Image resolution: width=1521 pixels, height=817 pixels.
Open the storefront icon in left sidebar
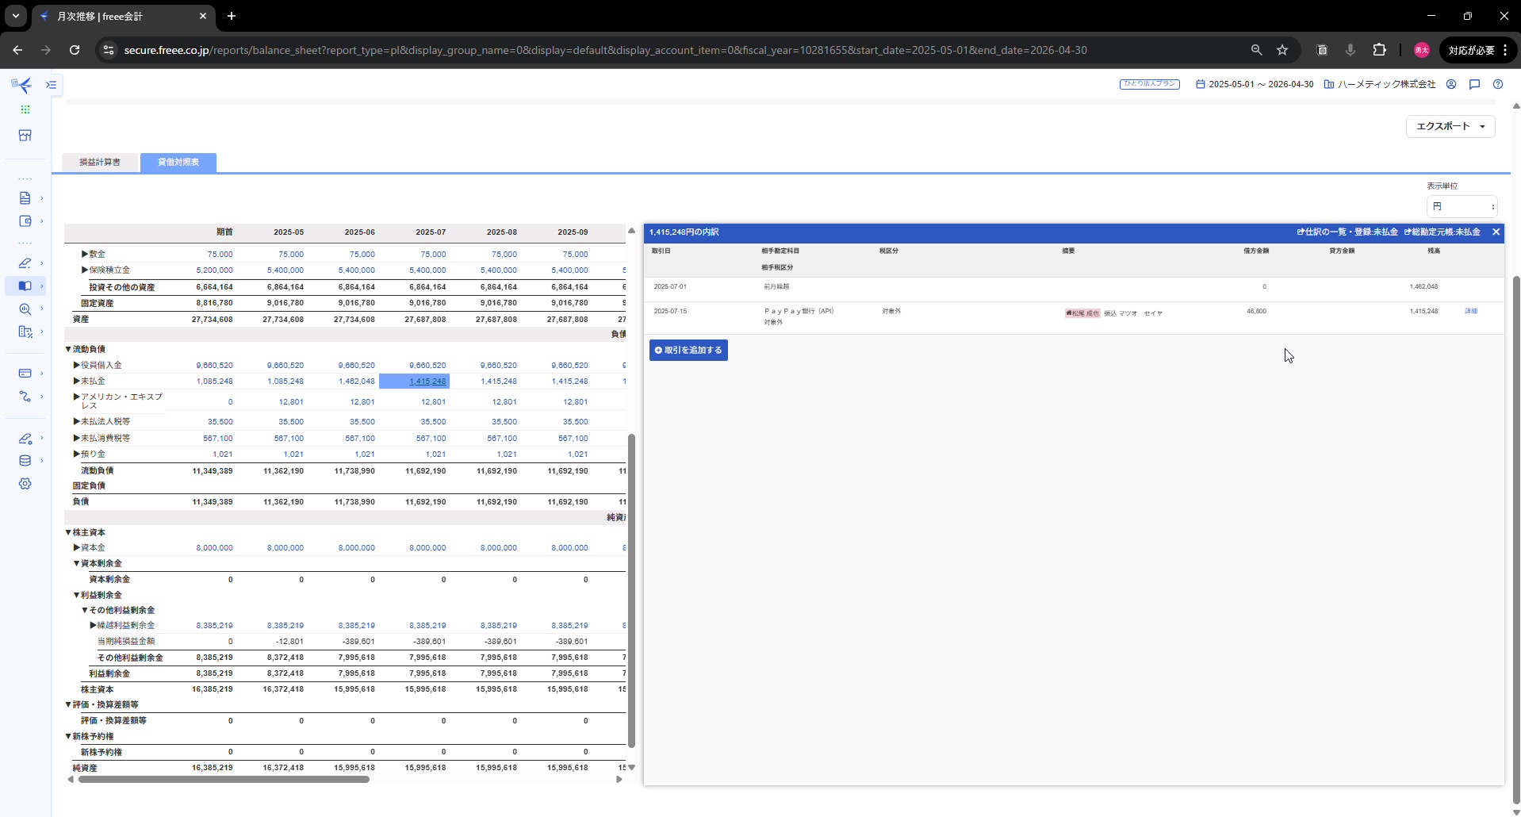click(x=25, y=136)
